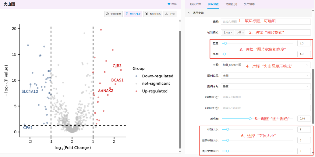The width and height of the screenshot is (315, 157).
Task: Click the 透明度 slider handle
Action: [x=250, y=119]
